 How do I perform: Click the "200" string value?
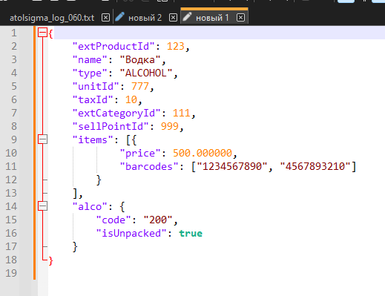tap(158, 220)
